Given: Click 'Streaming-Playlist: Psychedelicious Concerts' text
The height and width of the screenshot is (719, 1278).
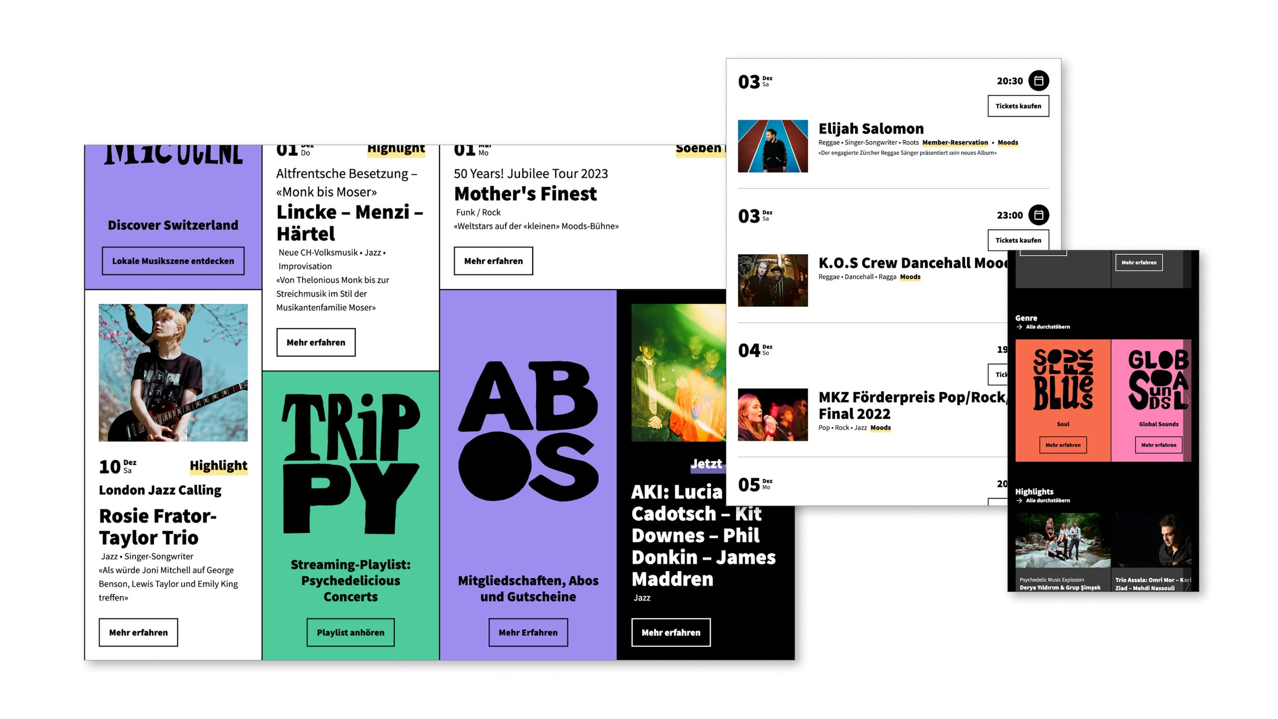Looking at the screenshot, I should click(351, 580).
